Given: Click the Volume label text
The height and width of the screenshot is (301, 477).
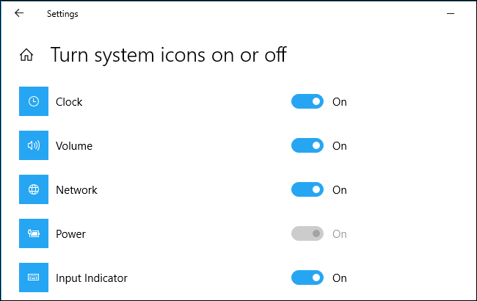Looking at the screenshot, I should pos(74,146).
